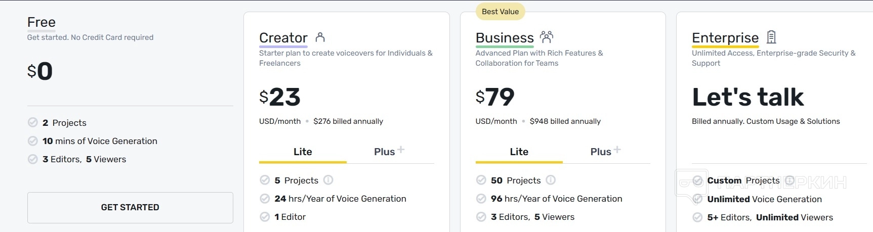Click checkmark beside 24 hrs/Year Voice Generation
This screenshot has height=232, width=873.
coord(265,199)
